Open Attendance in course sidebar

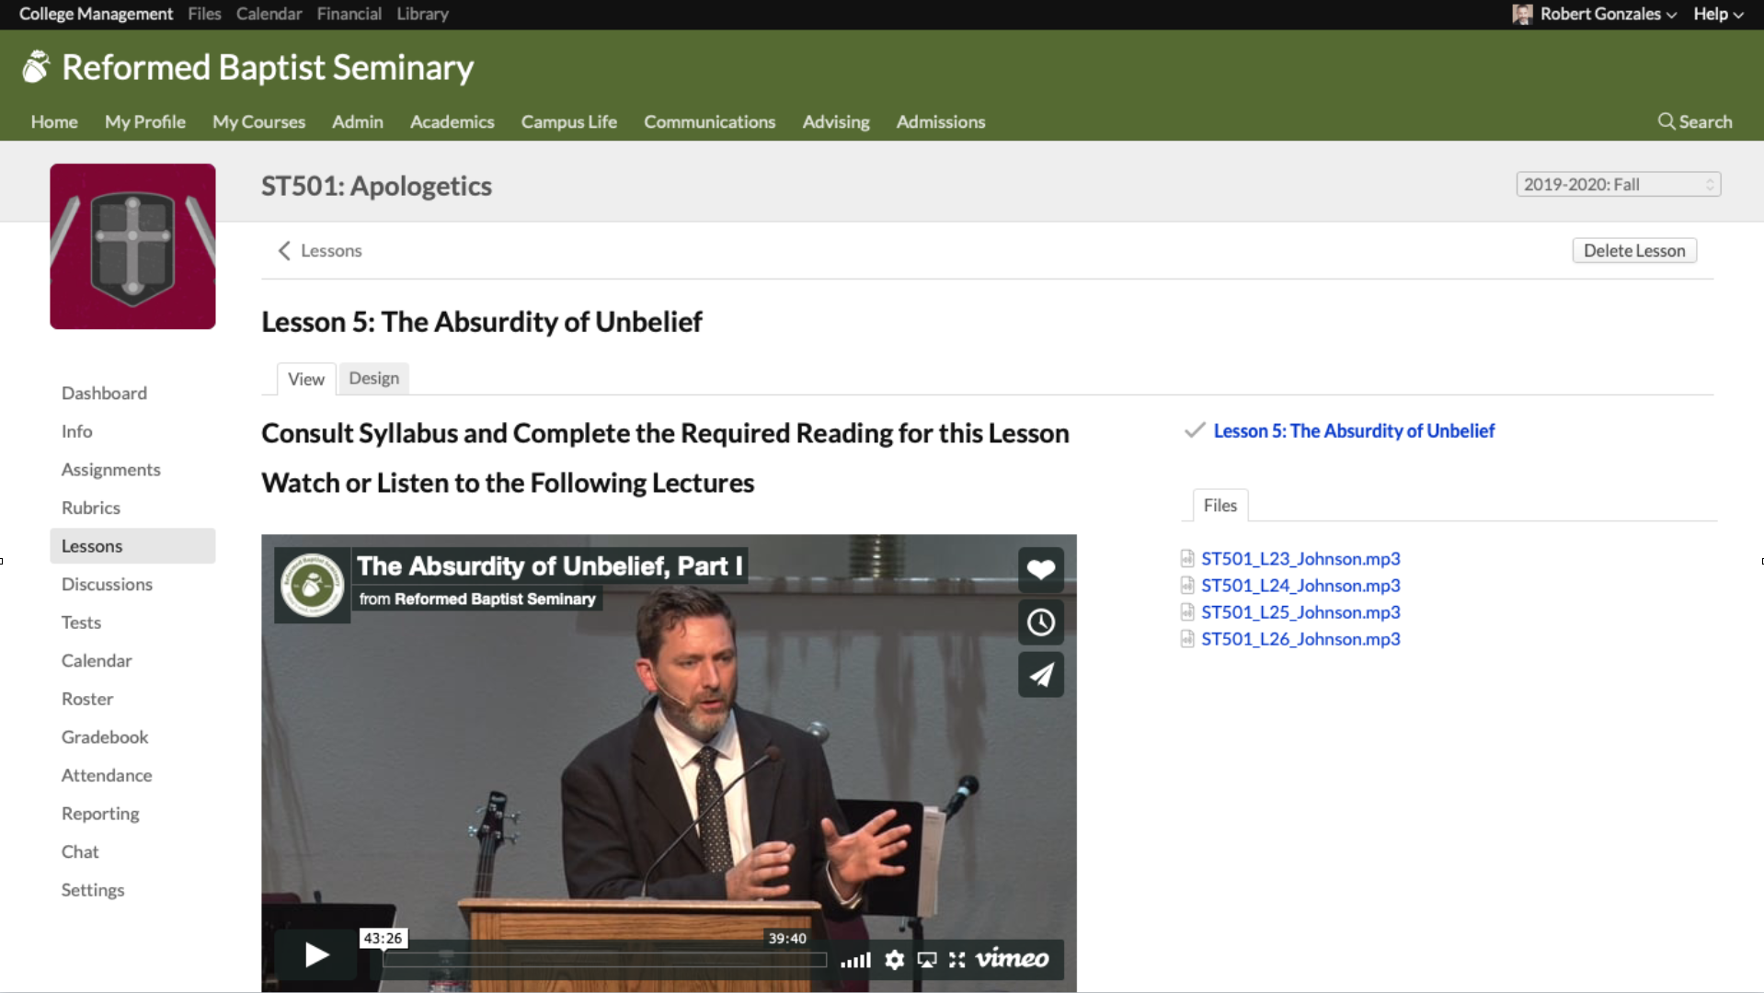tap(106, 776)
